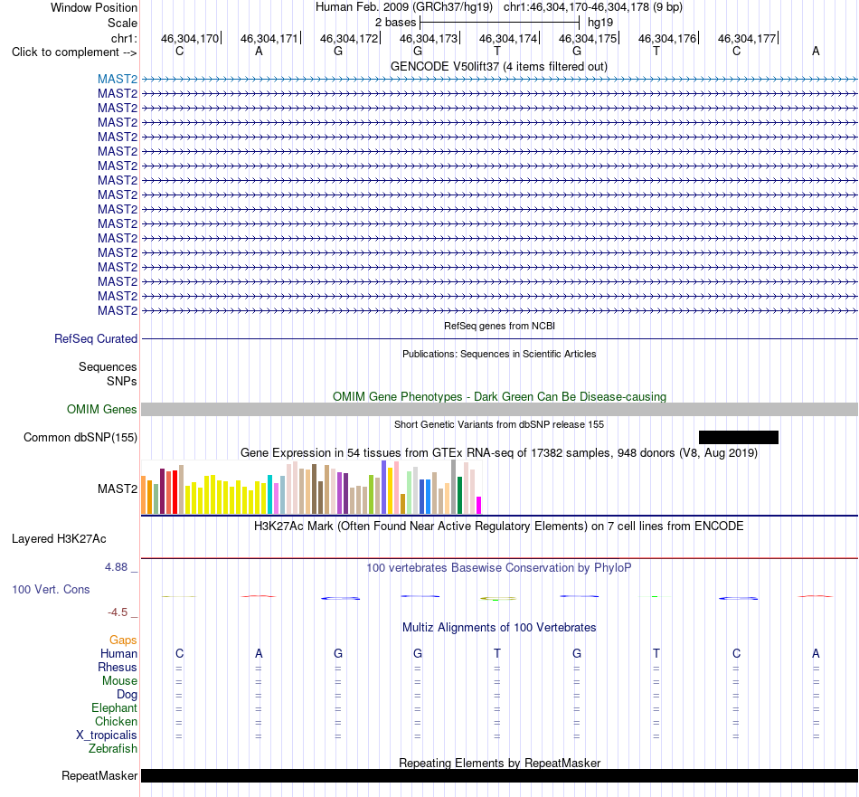Image resolution: width=859 pixels, height=797 pixels.
Task: Click the Rhesus species label
Action: (x=118, y=667)
